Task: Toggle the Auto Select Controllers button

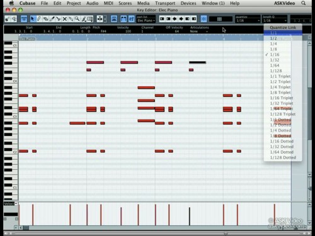Action: coord(114,19)
